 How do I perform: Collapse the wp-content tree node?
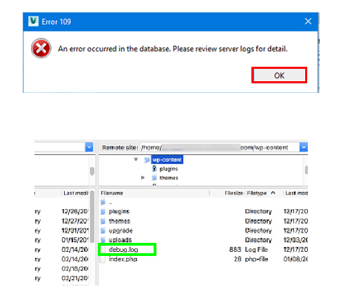click(136, 160)
